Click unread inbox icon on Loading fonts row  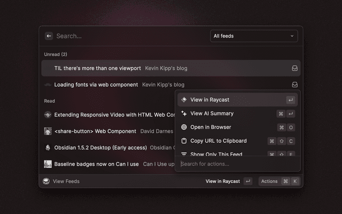[294, 85]
